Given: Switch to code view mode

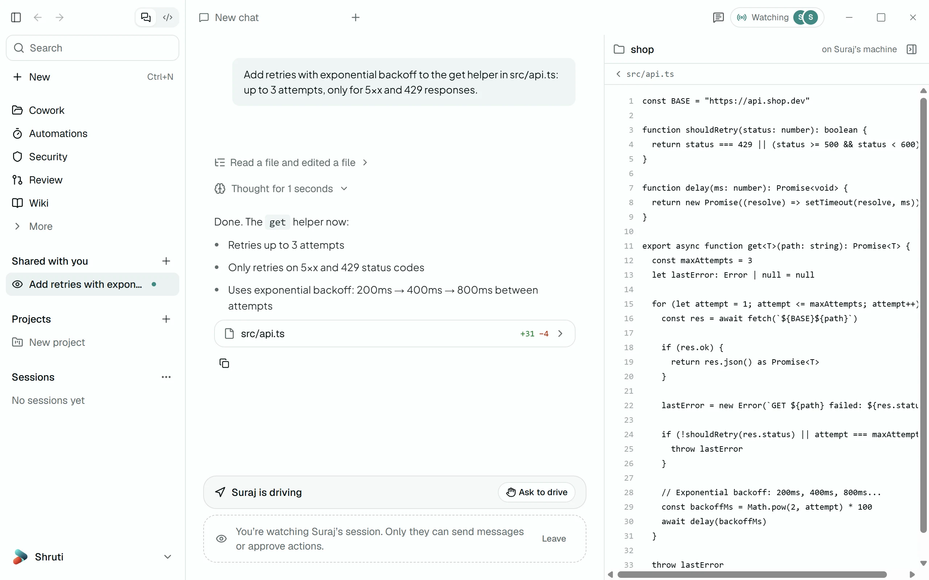Looking at the screenshot, I should (x=168, y=17).
